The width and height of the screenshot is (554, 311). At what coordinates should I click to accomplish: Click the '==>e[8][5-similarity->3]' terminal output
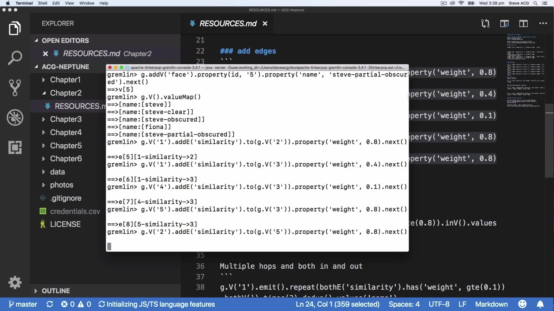click(152, 224)
